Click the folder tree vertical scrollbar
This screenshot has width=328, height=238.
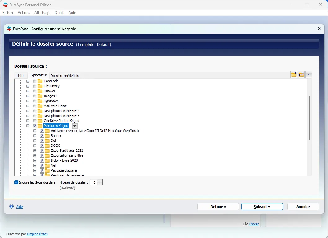tap(309, 118)
